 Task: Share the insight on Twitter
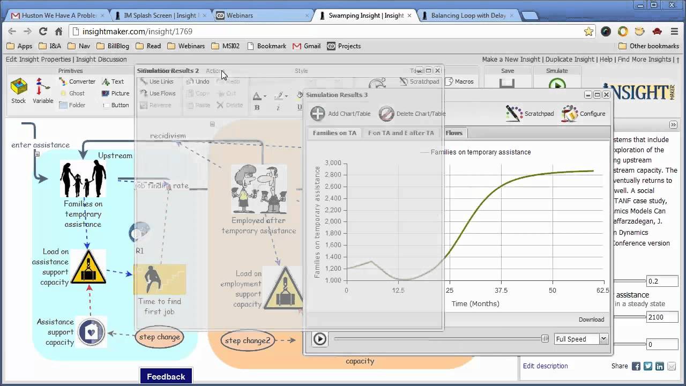click(x=648, y=366)
